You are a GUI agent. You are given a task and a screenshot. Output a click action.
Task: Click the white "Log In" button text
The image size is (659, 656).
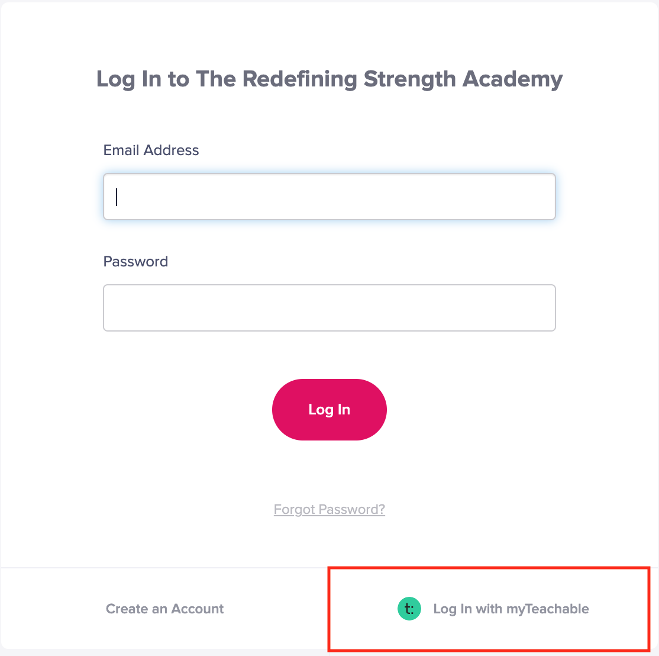[x=329, y=410]
